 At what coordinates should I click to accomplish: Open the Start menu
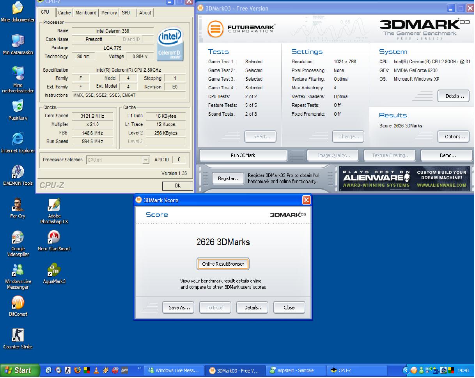pyautogui.click(x=19, y=370)
